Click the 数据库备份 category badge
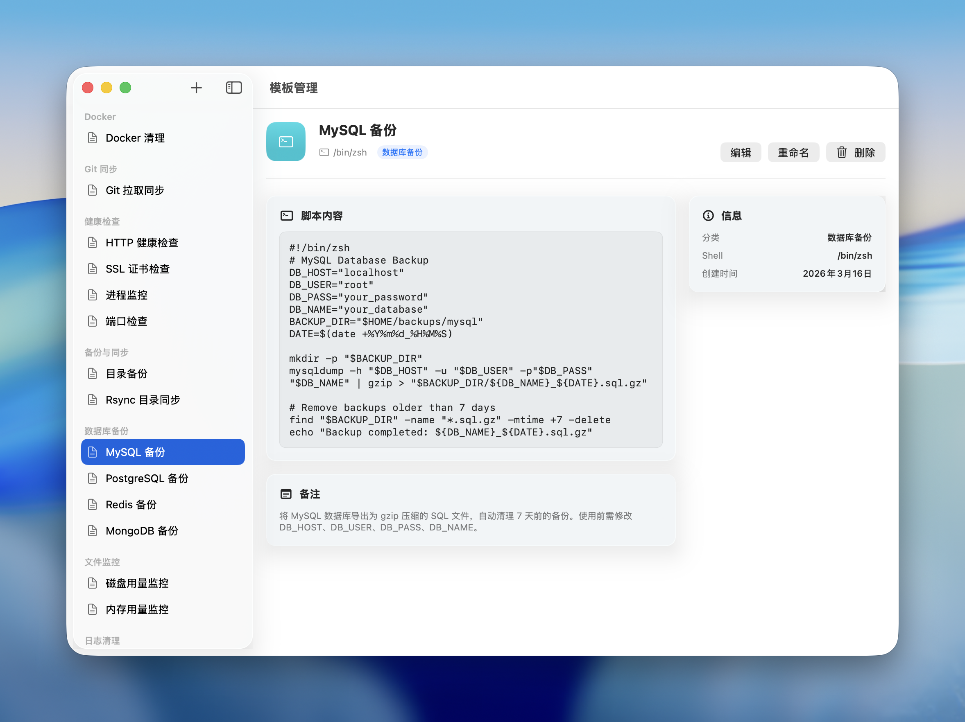The height and width of the screenshot is (722, 965). tap(402, 152)
